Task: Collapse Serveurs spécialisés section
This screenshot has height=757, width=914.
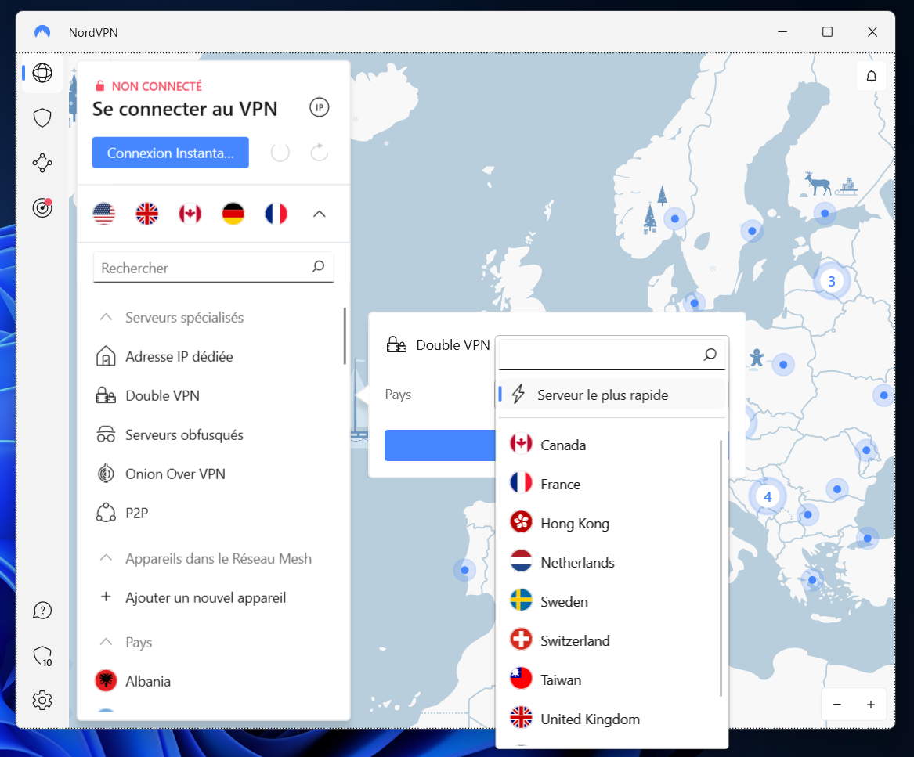Action: 106,317
